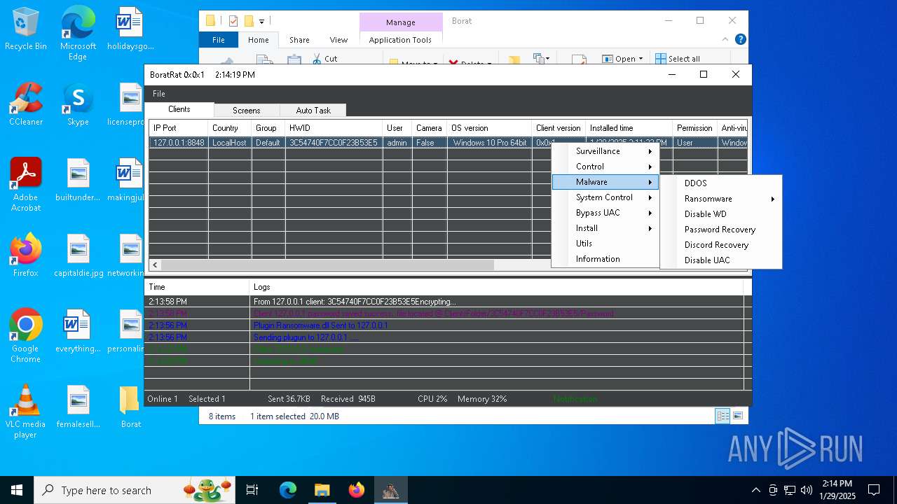Select Password Recovery in the submenu
The image size is (897, 504).
pos(721,230)
